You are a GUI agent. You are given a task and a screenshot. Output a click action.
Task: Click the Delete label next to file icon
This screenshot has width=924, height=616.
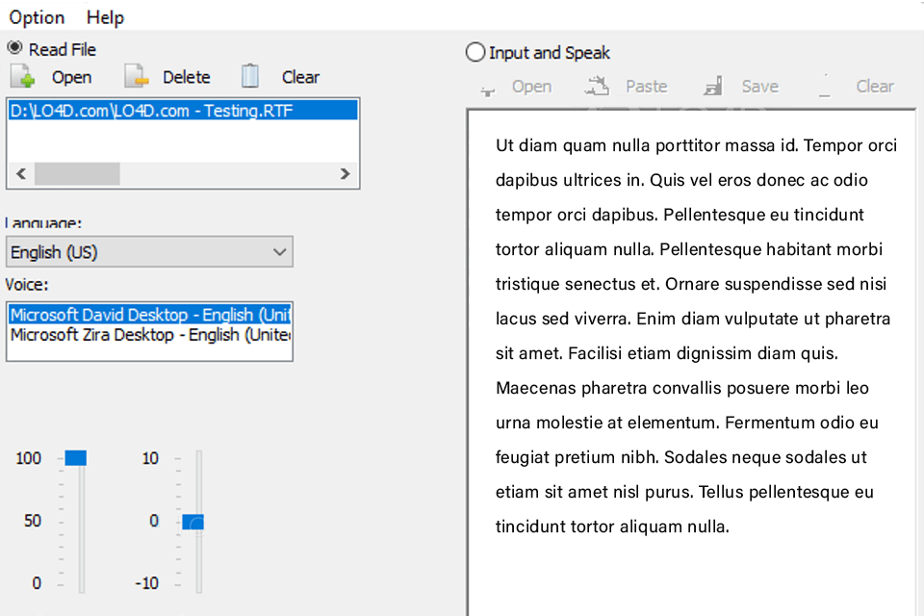coord(186,77)
